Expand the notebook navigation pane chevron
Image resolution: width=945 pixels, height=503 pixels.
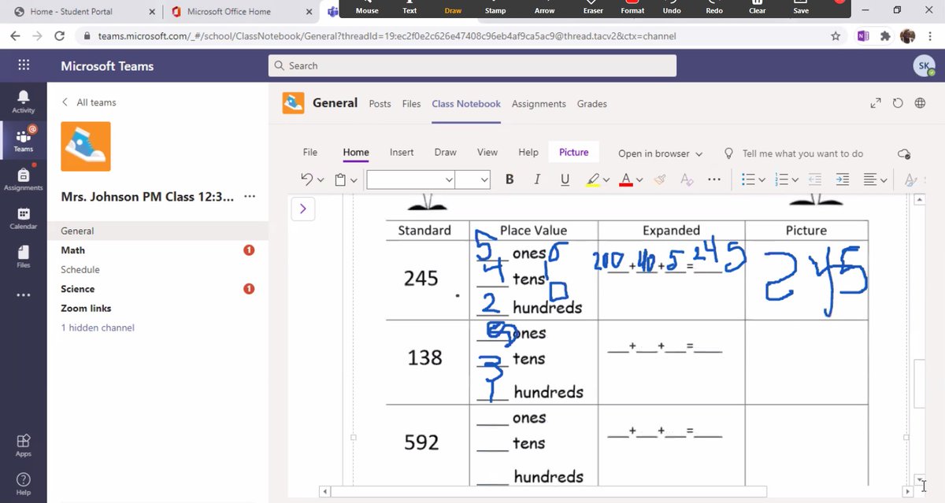303,209
